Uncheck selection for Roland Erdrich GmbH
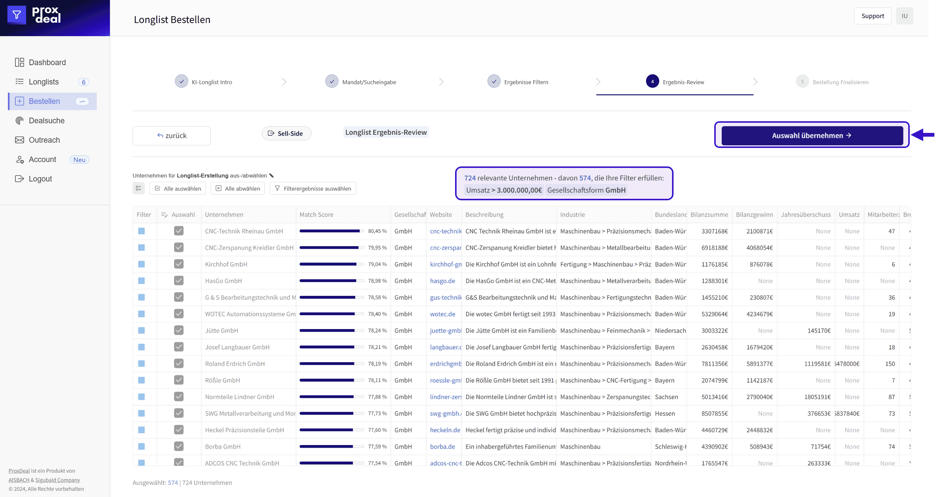Viewport: 938px width, 497px height. coord(179,363)
